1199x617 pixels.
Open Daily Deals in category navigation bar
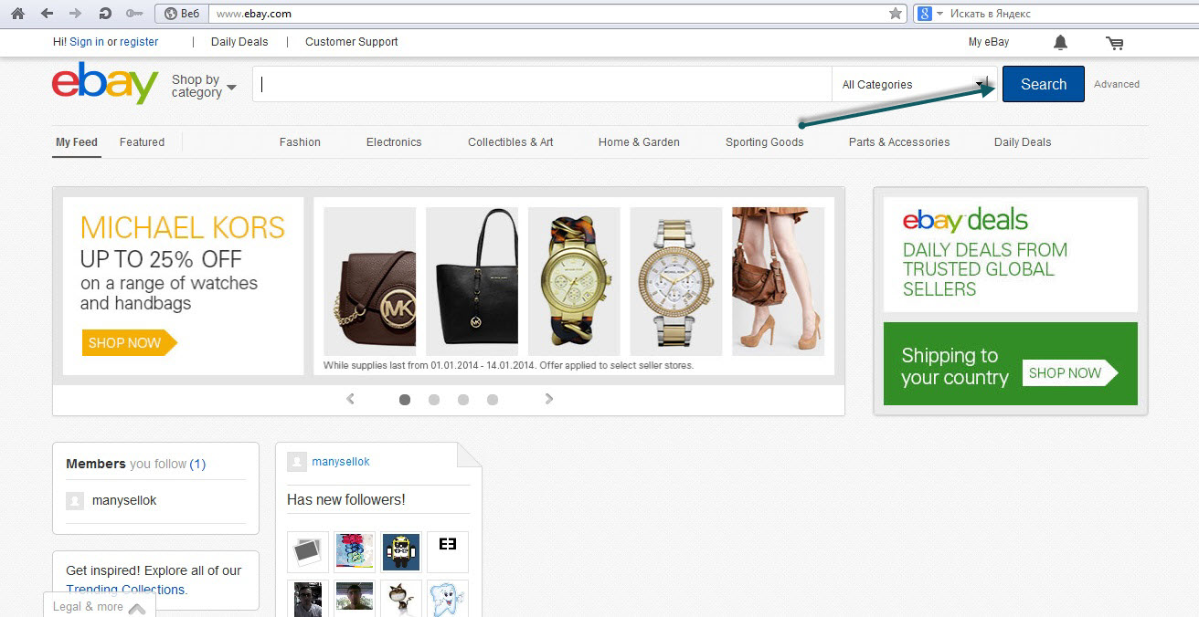tap(1023, 142)
